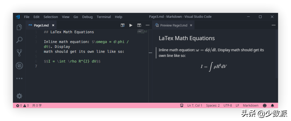The height and width of the screenshot is (121, 291).
Task: Open more actions for Page3.md editor
Action: tap(147, 25)
